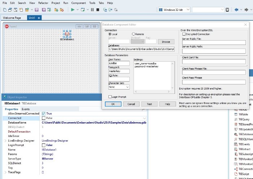The height and width of the screenshot is (179, 253).
Task: Enable the Encrypted Connection checkbox
Action: click(x=184, y=34)
